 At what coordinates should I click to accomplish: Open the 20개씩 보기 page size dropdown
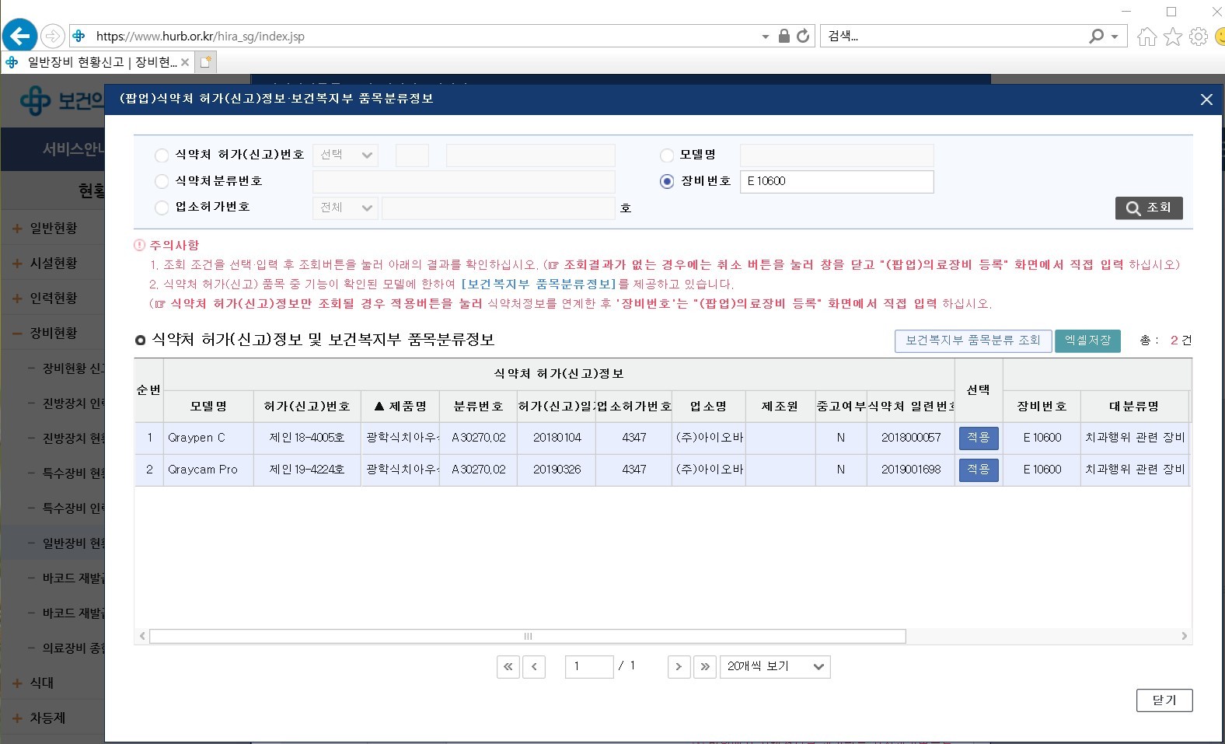click(775, 666)
